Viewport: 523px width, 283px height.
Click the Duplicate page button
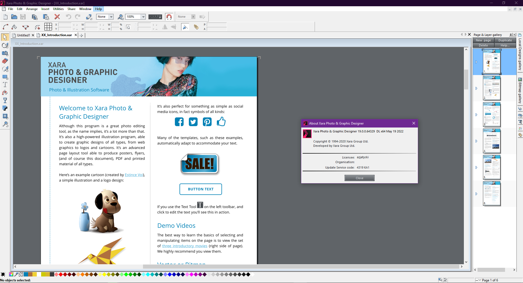(505, 40)
